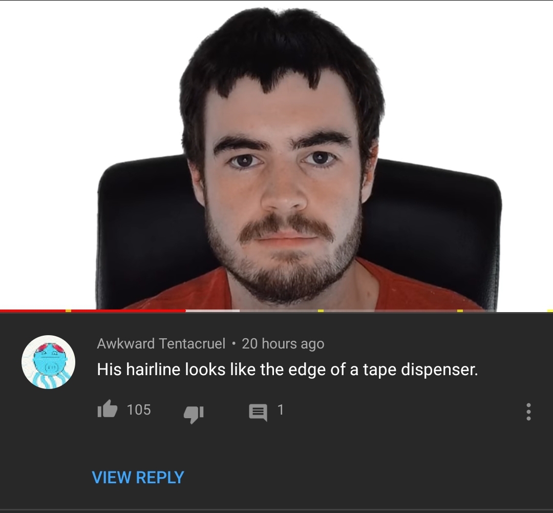Dislike the comment with thumbs down icon
Viewport: 553px width, 513px height.
[x=194, y=415]
